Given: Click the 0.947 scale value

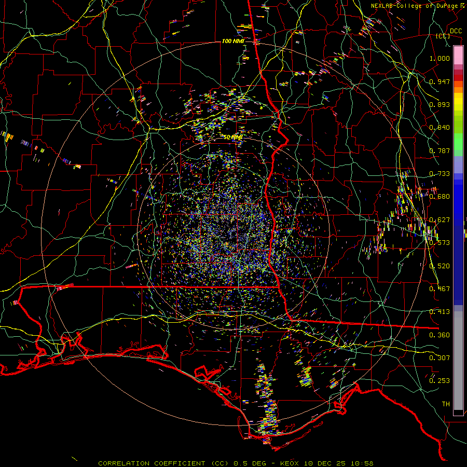Looking at the screenshot, I should (439, 81).
